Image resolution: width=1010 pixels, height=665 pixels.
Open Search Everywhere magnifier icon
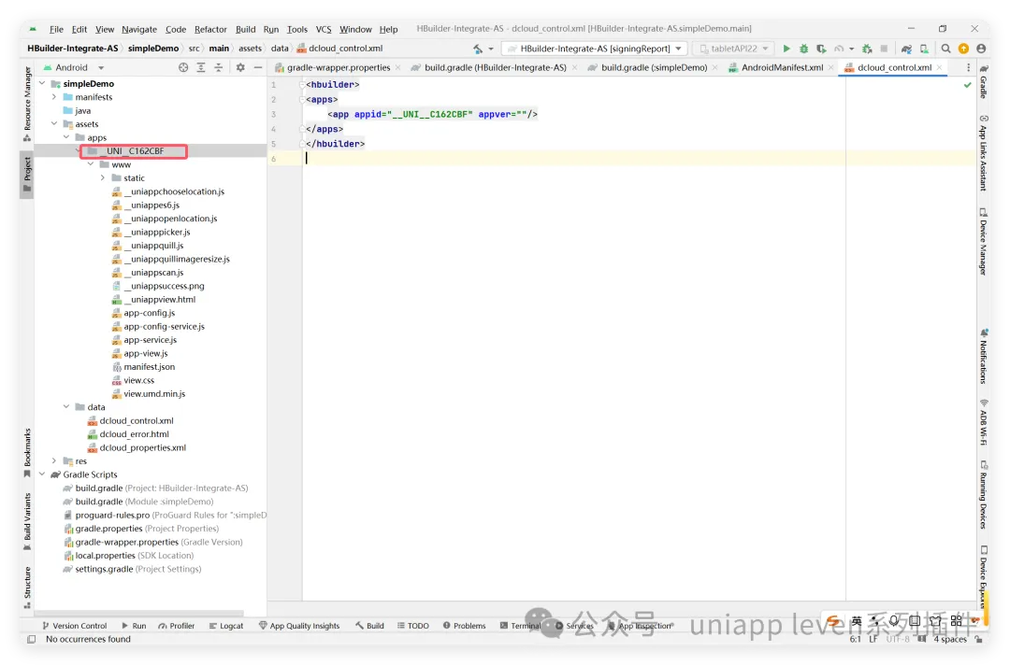(945, 49)
